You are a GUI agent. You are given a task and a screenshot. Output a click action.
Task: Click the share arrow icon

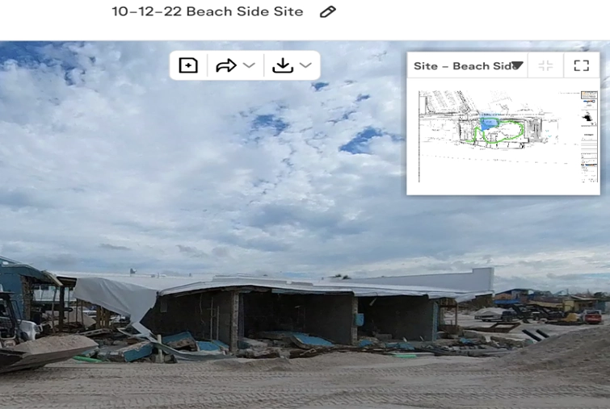pyautogui.click(x=226, y=65)
